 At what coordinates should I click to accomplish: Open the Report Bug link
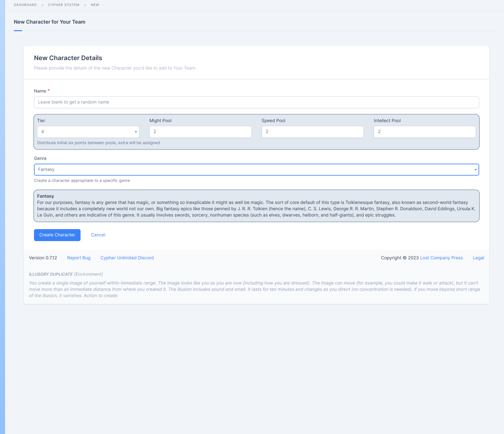coord(79,258)
